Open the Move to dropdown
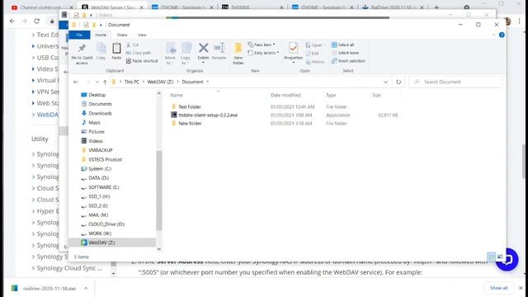This screenshot has width=528, height=297. [x=171, y=54]
